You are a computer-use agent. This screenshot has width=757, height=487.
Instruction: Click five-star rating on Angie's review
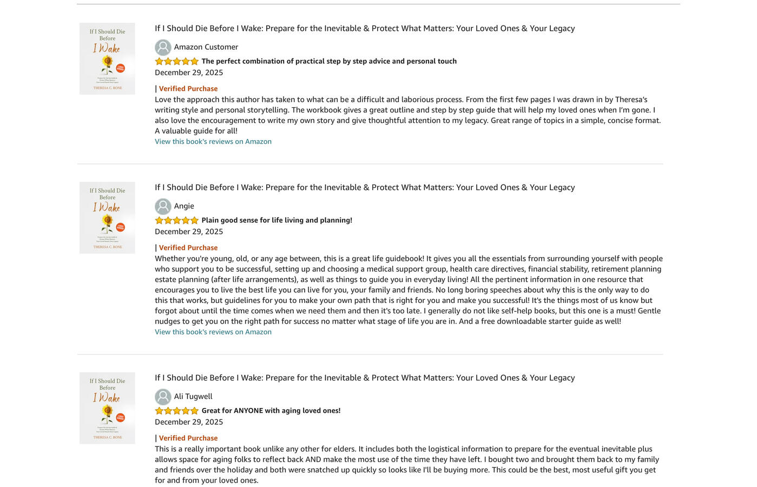[x=176, y=221]
